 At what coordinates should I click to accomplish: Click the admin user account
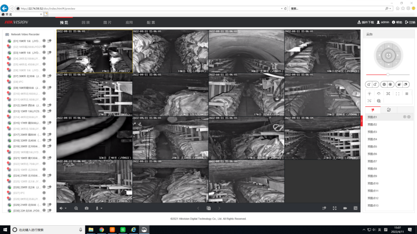pos(383,22)
